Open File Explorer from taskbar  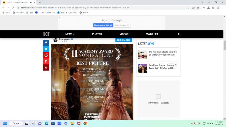pyautogui.click(x=73, y=124)
